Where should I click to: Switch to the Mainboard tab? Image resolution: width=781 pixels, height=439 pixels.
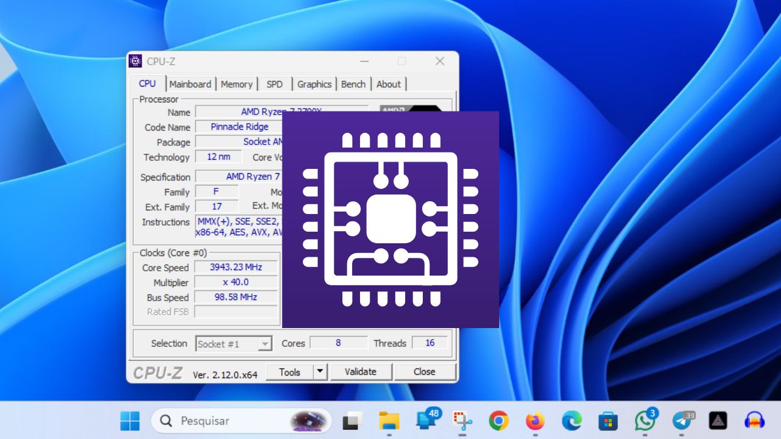(190, 84)
